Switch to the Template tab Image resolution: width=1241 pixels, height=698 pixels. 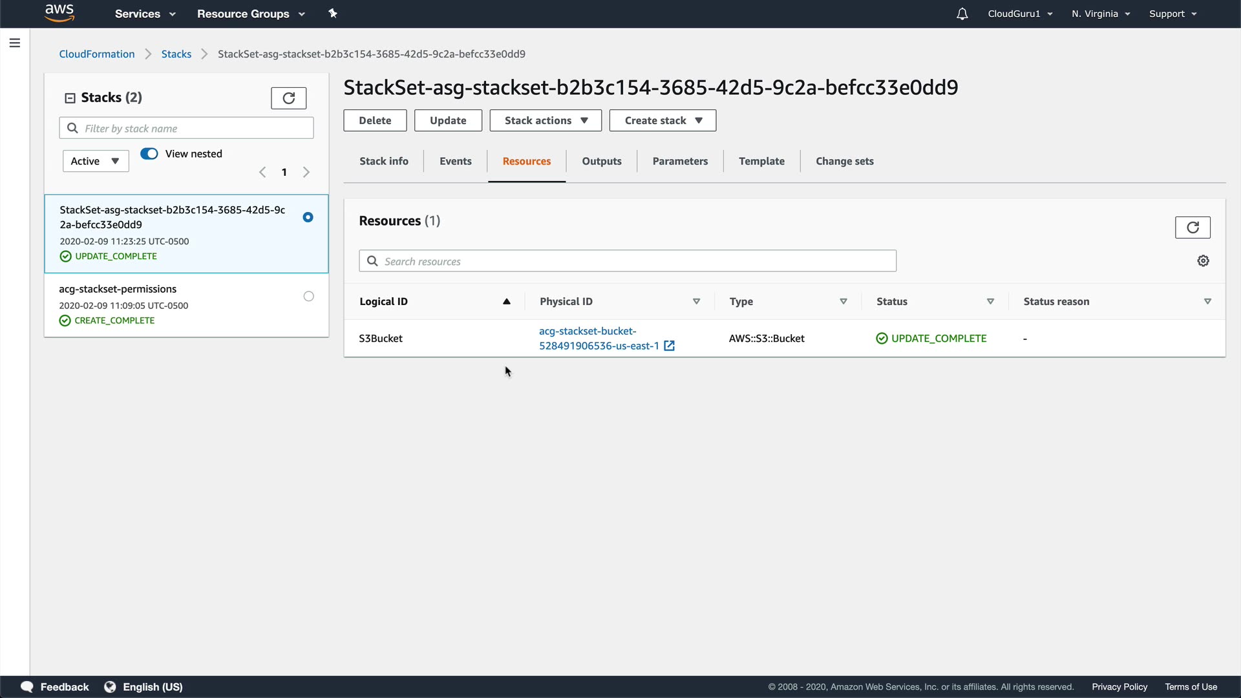tap(761, 162)
